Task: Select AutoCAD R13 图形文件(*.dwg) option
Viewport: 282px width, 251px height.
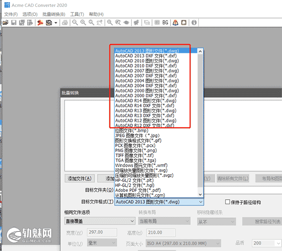Action: [156, 111]
